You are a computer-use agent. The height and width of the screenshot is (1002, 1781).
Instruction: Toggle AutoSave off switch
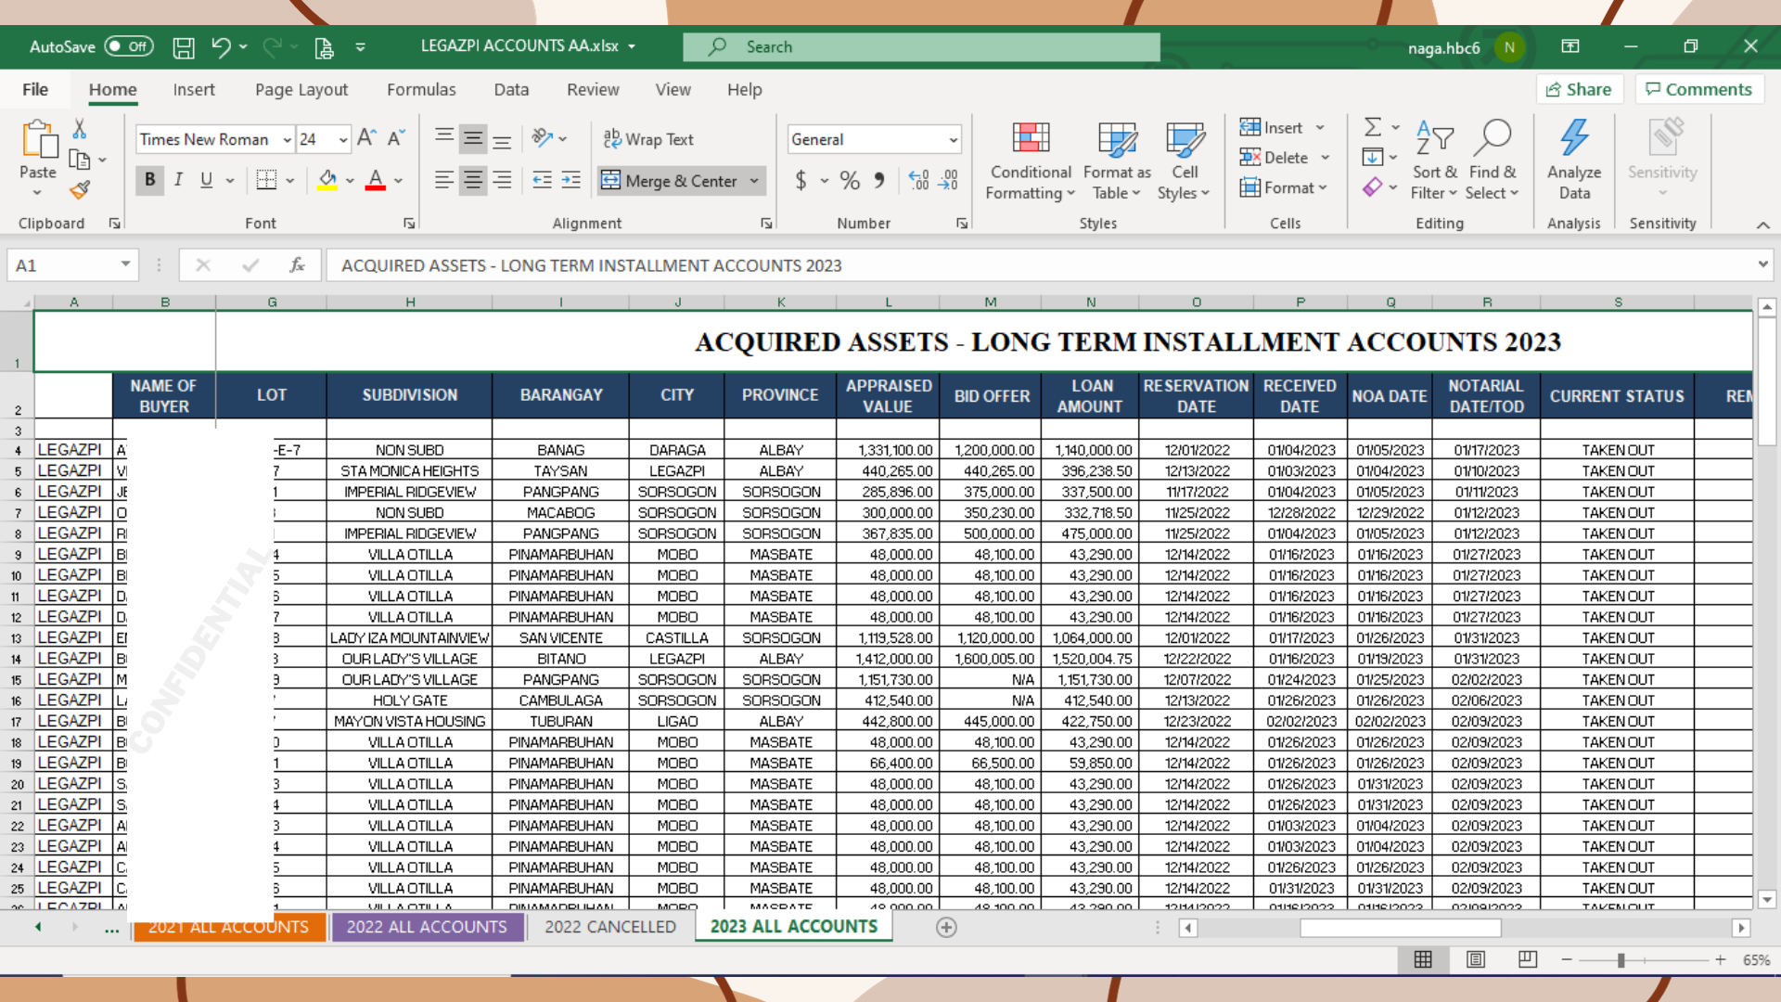(x=129, y=46)
